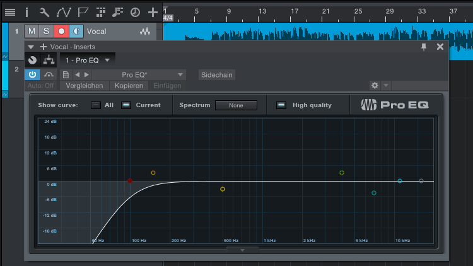Click the channel editor knob icon
Viewport: 473px width, 266px height.
pyautogui.click(x=33, y=61)
